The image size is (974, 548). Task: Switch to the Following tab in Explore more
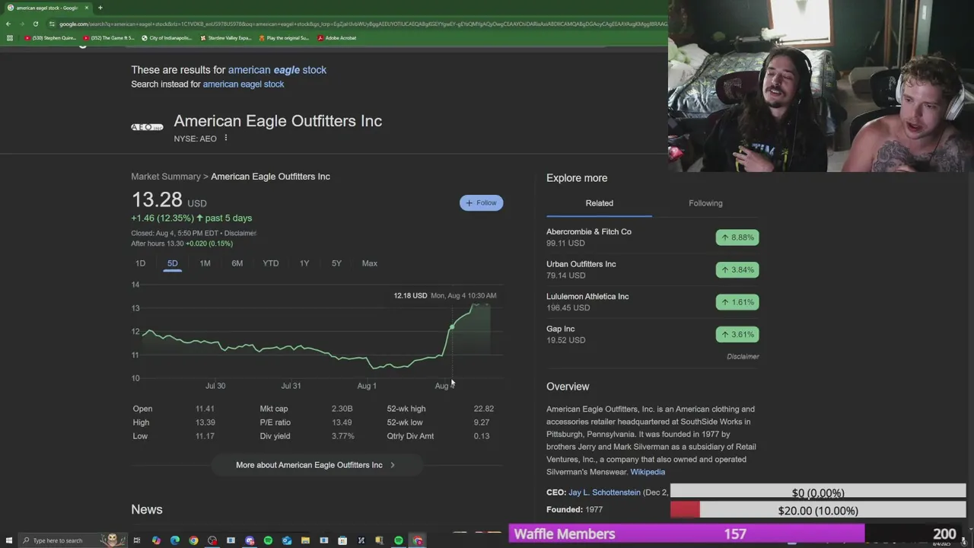705,203
